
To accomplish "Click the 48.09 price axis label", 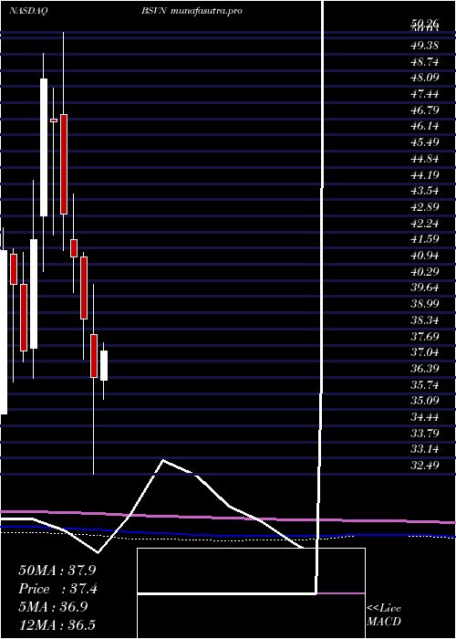I will point(424,78).
